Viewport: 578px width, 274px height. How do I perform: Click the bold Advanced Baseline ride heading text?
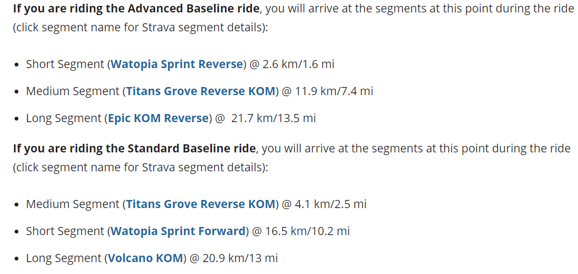pyautogui.click(x=136, y=9)
